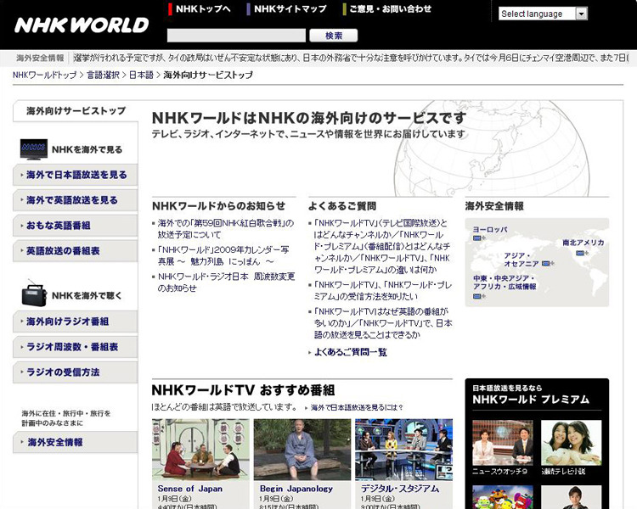Click the デジタル・スタジアム thumbnail
This screenshot has height=509, width=637.
click(403, 450)
